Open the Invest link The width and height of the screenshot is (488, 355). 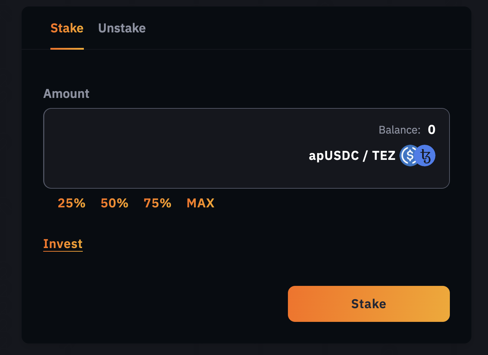(63, 244)
